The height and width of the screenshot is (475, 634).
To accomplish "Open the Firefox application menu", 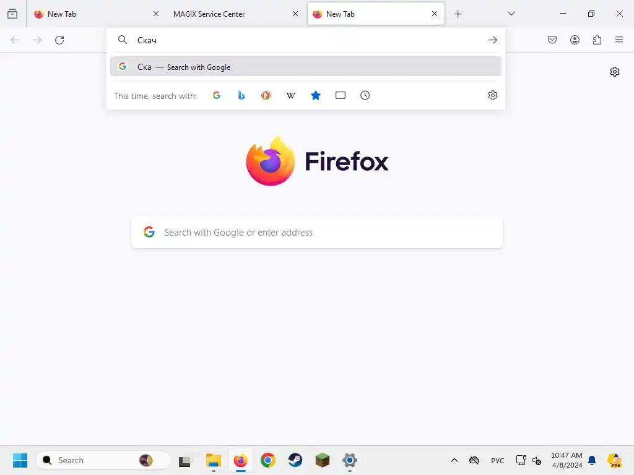I will 619,40.
